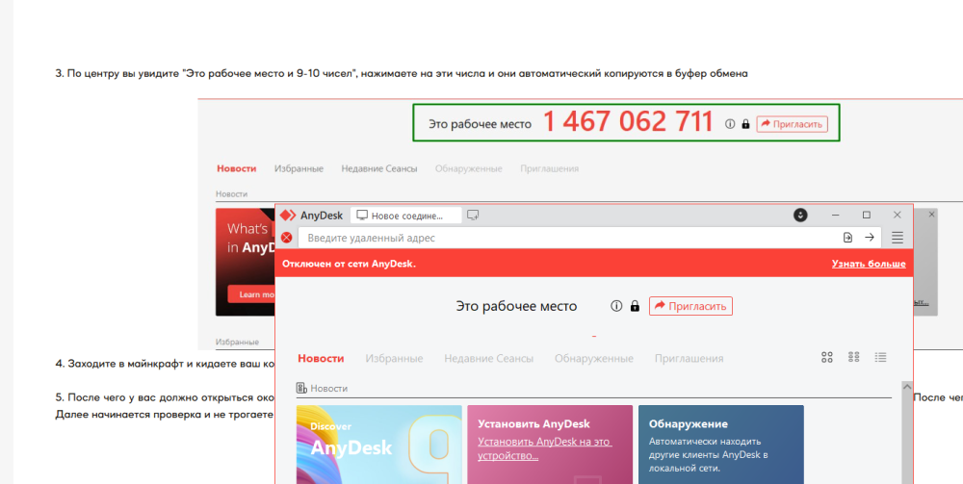Switch to the four-tile grid view

tap(826, 357)
